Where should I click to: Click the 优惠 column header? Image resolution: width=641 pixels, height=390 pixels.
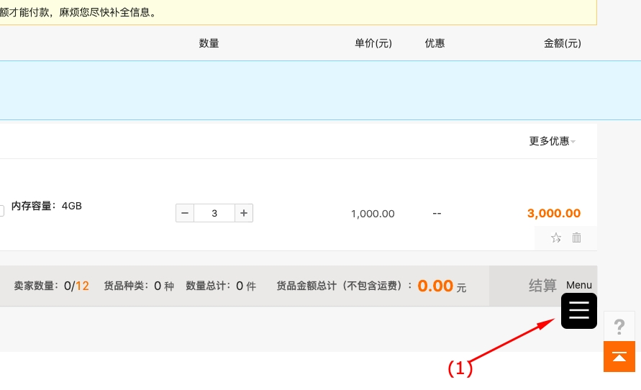click(435, 43)
